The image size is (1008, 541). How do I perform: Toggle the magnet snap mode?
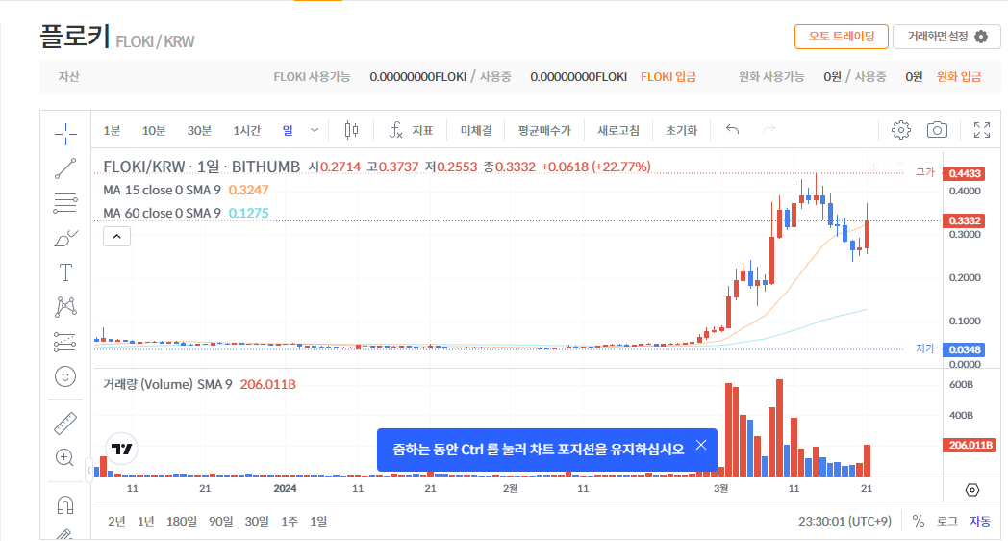coord(65,505)
